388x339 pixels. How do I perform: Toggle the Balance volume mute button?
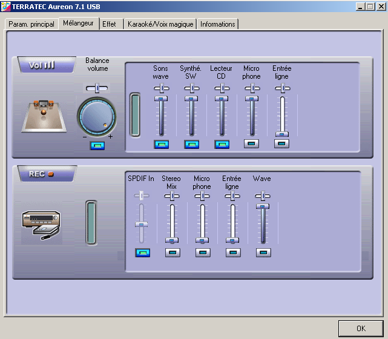97,146
